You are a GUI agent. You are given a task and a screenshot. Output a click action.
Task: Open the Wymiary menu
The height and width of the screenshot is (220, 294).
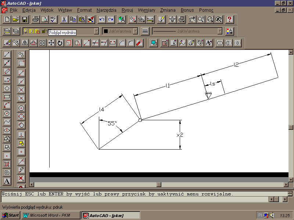[146, 10]
